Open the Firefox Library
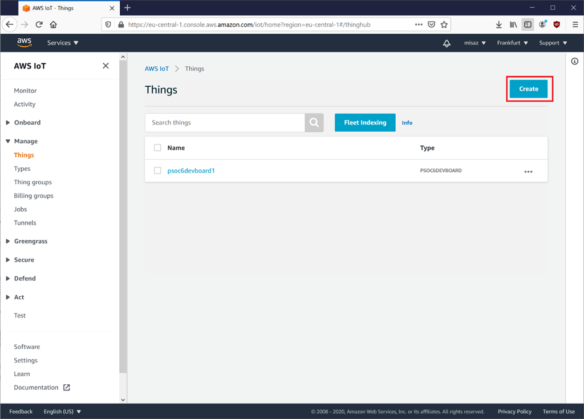584x419 pixels. pyautogui.click(x=513, y=25)
